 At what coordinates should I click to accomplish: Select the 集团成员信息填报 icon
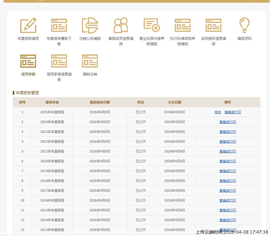[x=121, y=26]
